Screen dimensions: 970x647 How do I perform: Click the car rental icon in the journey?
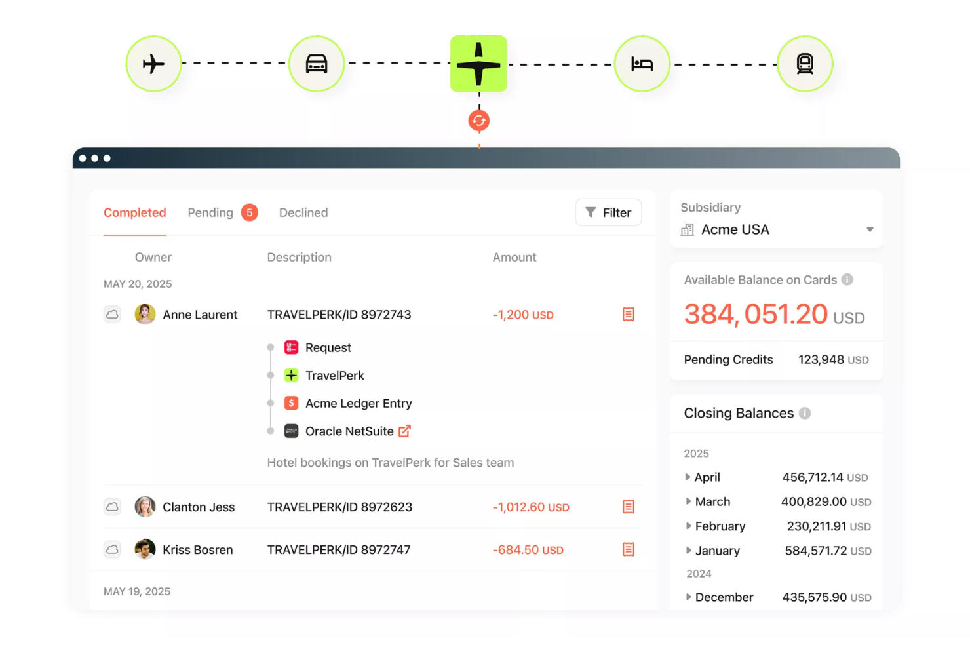pos(317,64)
